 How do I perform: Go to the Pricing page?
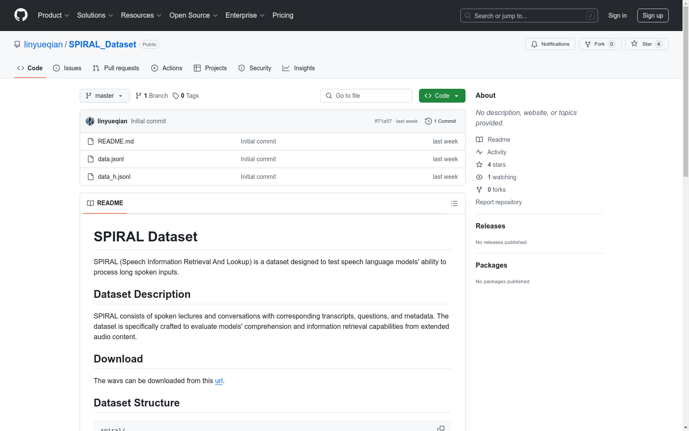pyautogui.click(x=283, y=15)
